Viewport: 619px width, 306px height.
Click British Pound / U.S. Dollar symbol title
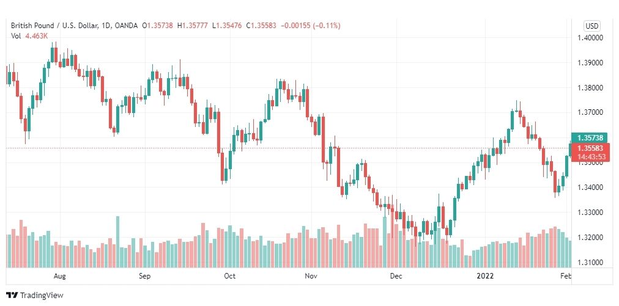59,26
